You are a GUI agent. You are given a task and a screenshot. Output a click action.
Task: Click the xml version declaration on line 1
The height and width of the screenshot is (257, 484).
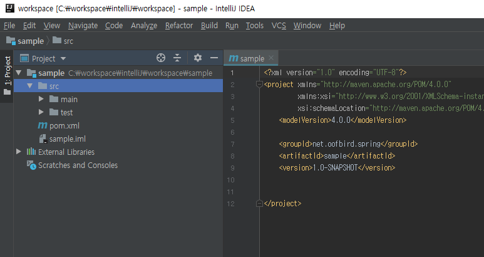click(335, 73)
